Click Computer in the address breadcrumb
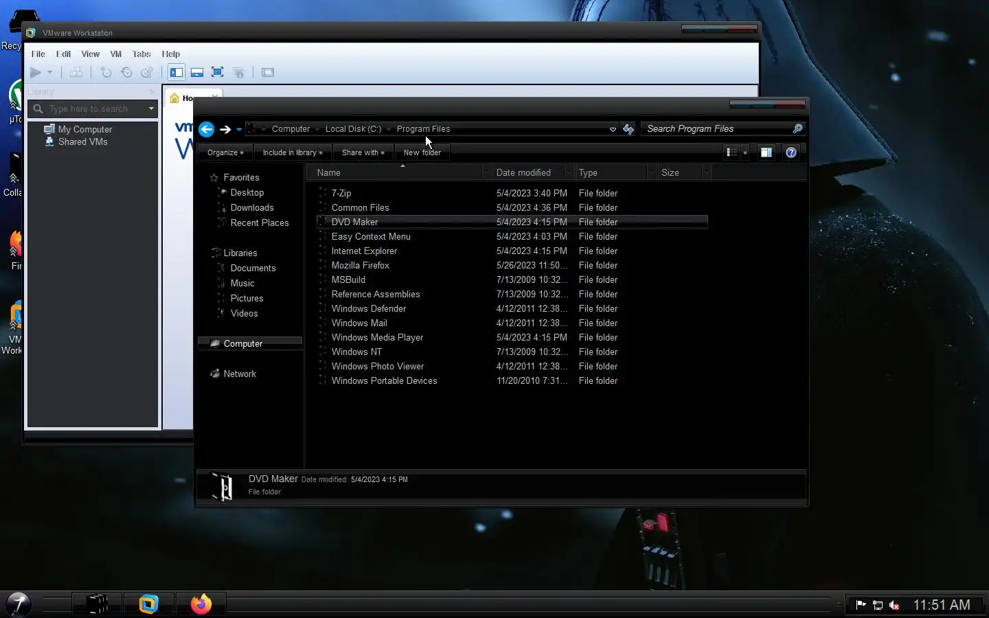 pyautogui.click(x=291, y=129)
